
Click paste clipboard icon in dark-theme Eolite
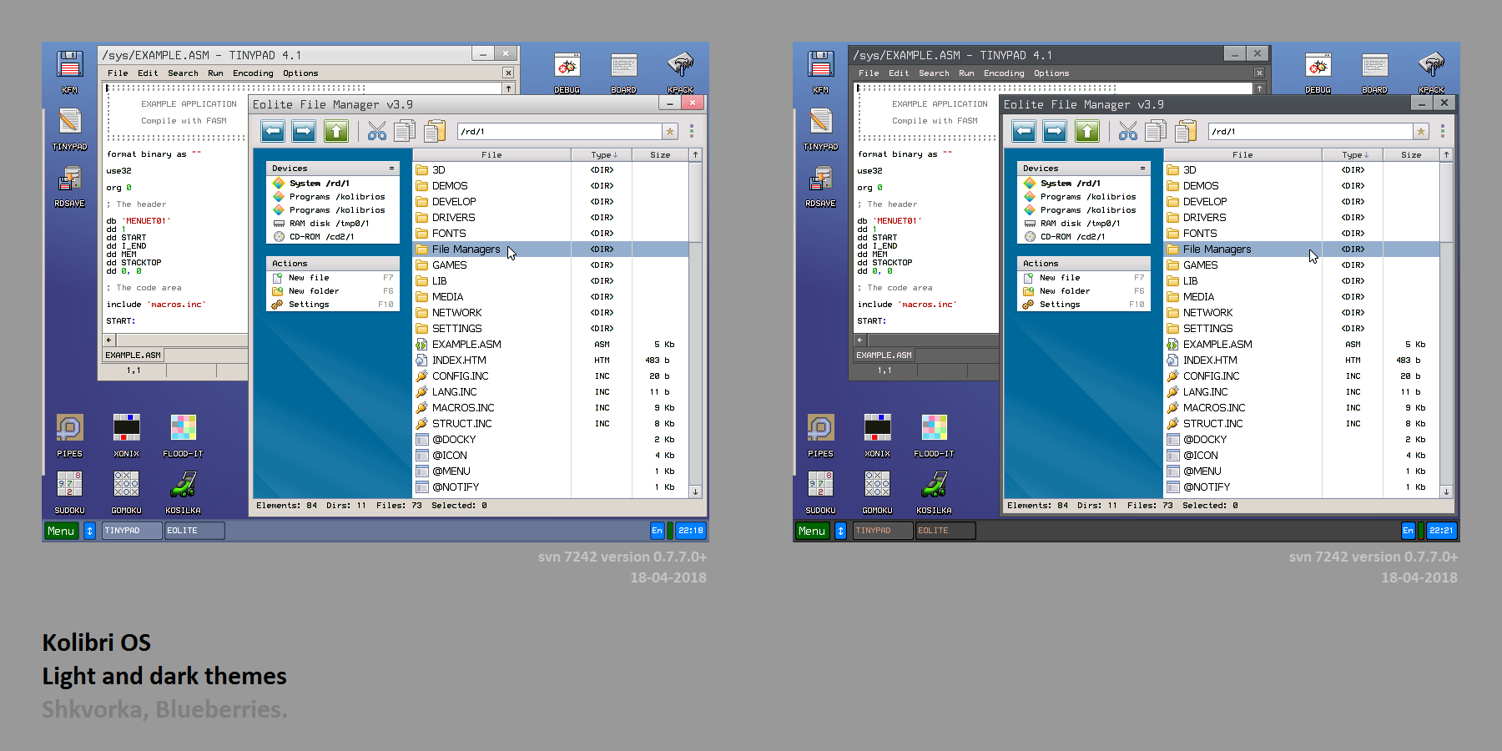(1186, 131)
